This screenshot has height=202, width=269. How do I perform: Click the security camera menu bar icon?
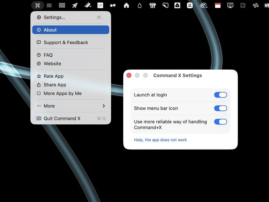[88, 6]
